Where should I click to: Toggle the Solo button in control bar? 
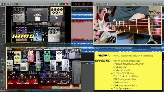click(x=101, y=4)
